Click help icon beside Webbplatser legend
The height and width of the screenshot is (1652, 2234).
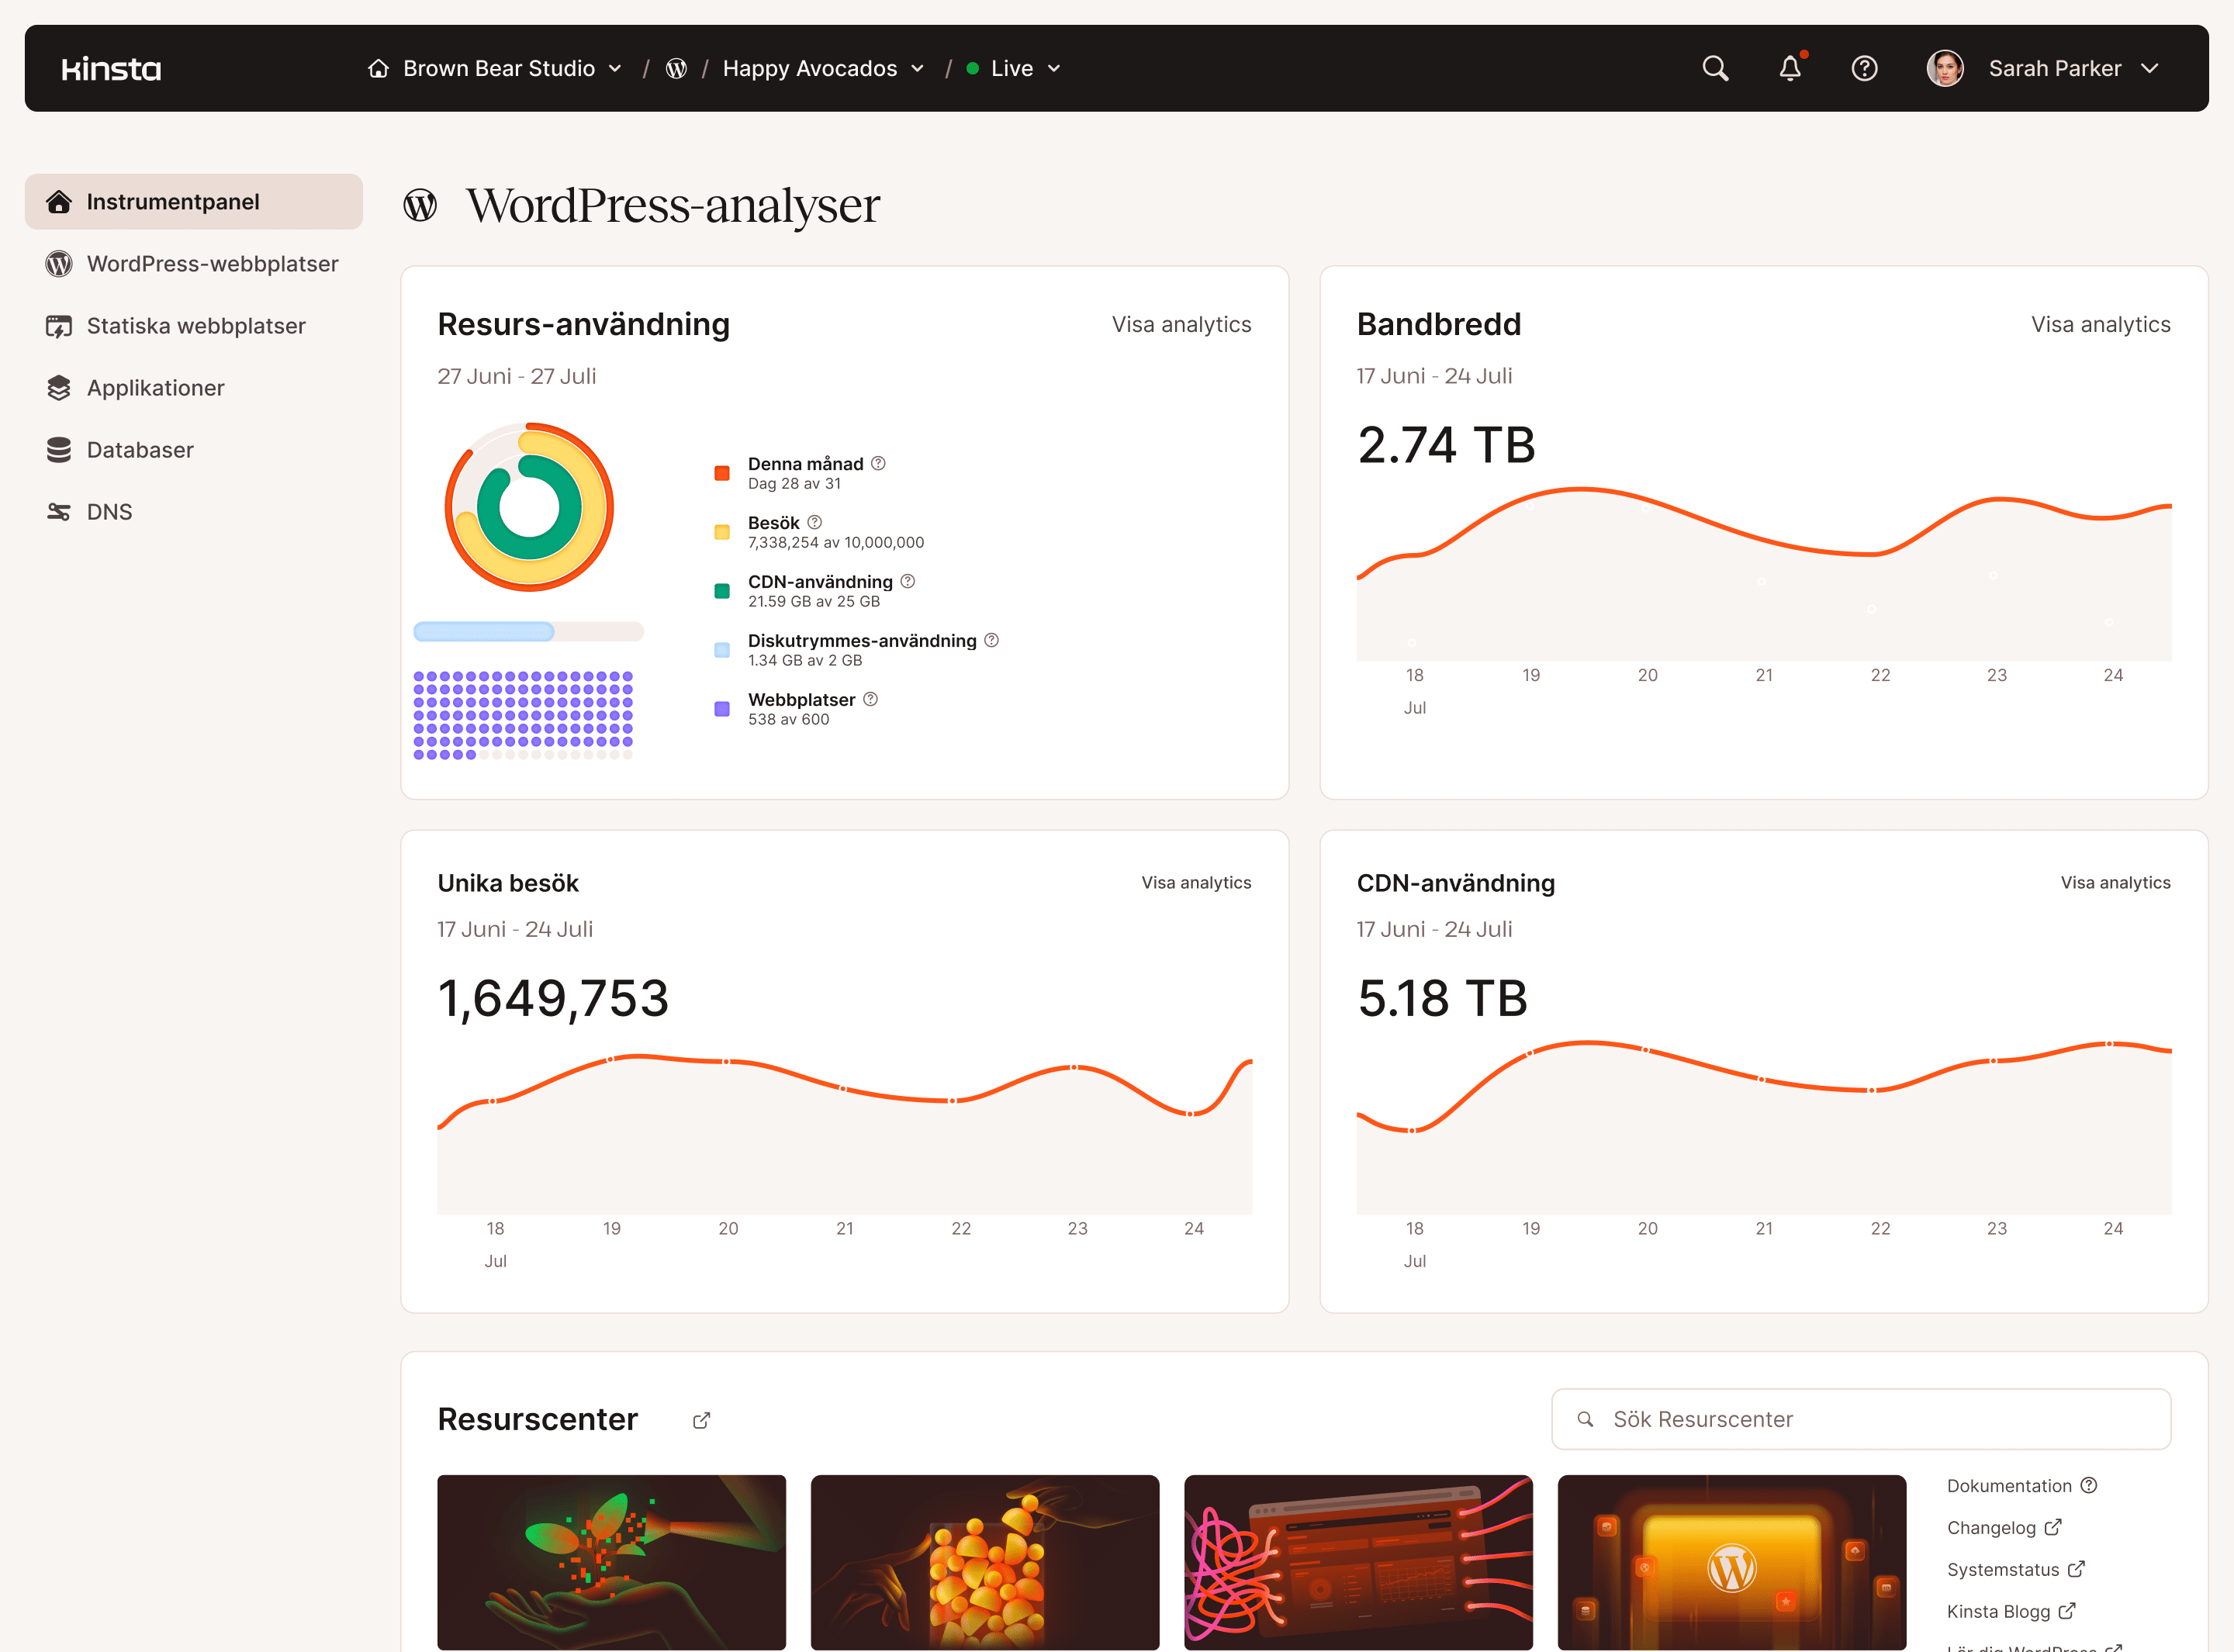click(x=870, y=699)
